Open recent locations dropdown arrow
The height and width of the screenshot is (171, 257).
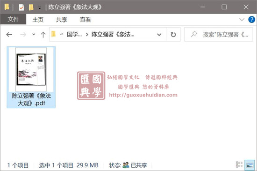click(x=34, y=35)
